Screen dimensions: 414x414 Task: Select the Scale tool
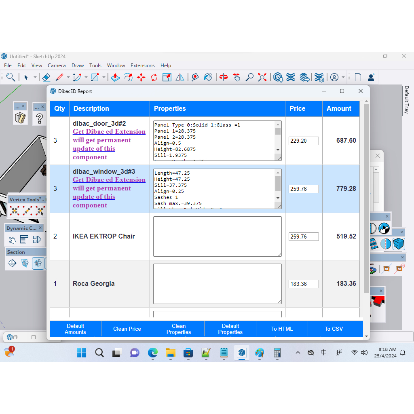(167, 77)
